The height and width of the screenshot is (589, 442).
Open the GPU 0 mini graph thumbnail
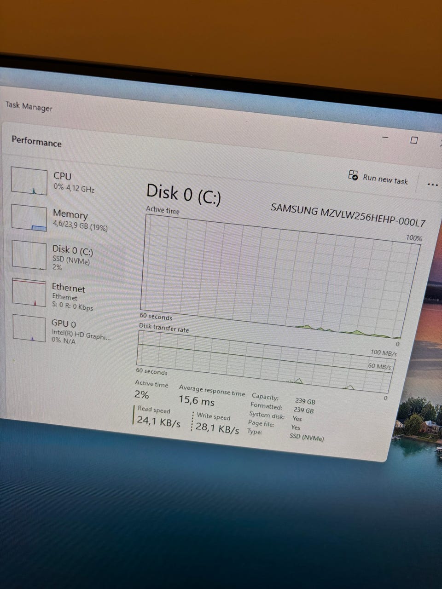[29, 328]
